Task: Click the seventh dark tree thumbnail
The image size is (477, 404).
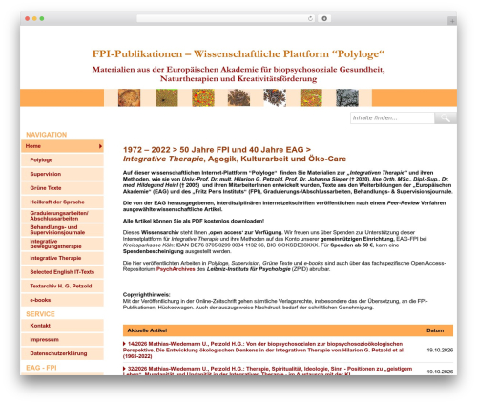Action: click(347, 97)
